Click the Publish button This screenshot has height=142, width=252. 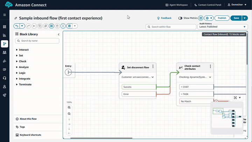pos(222,18)
